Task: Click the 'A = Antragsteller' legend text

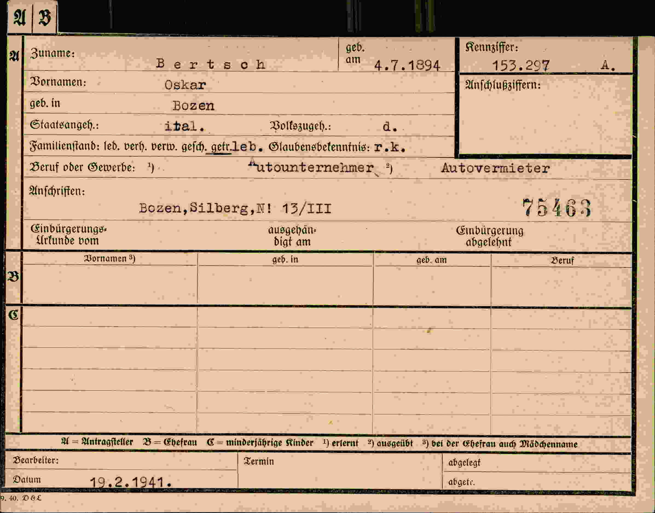Action: (x=97, y=442)
